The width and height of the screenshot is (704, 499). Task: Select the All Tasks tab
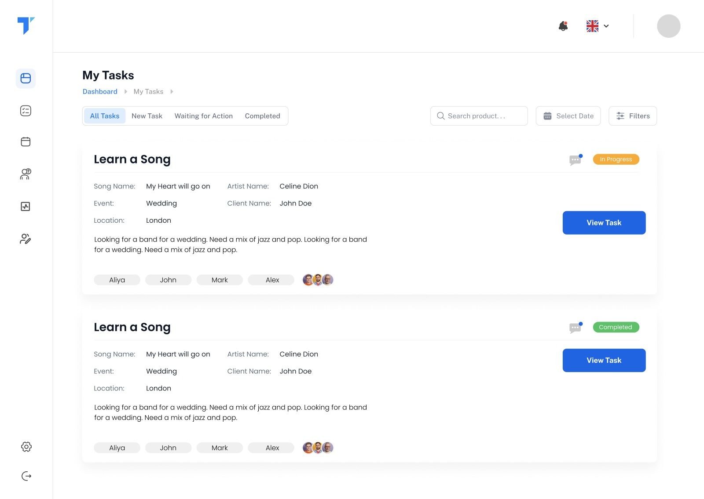(105, 116)
